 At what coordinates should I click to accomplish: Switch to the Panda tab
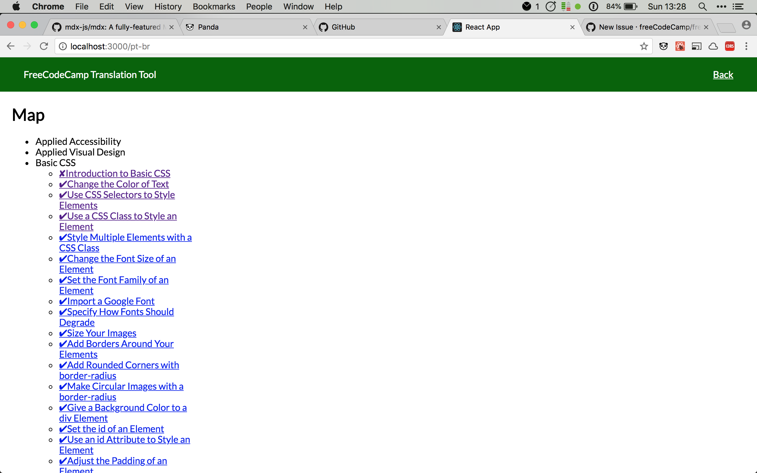click(x=247, y=27)
